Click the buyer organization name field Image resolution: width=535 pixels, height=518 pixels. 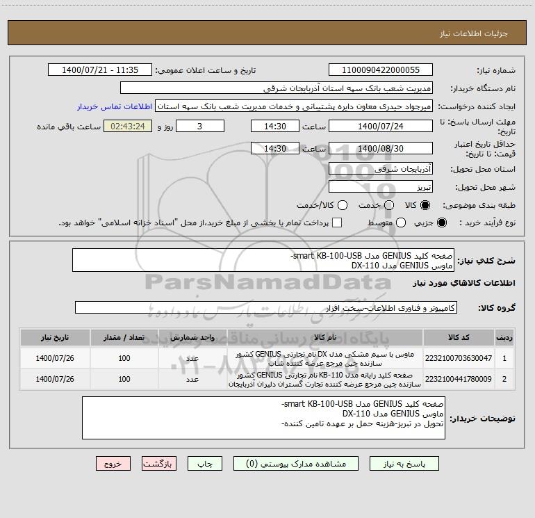click(277, 88)
